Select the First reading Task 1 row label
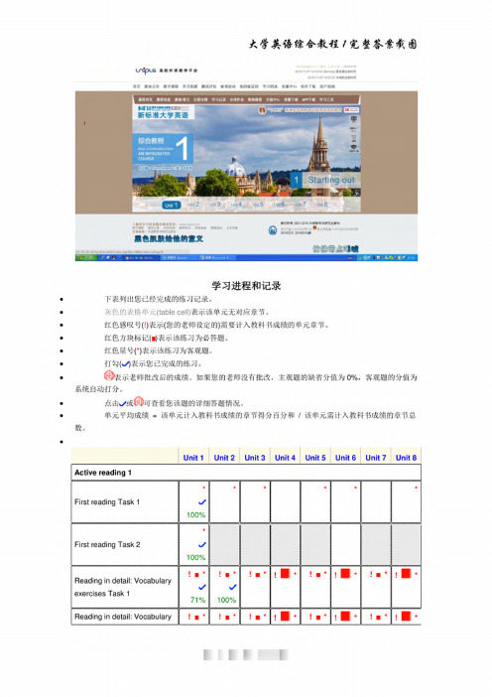492x697 pixels. coord(107,501)
